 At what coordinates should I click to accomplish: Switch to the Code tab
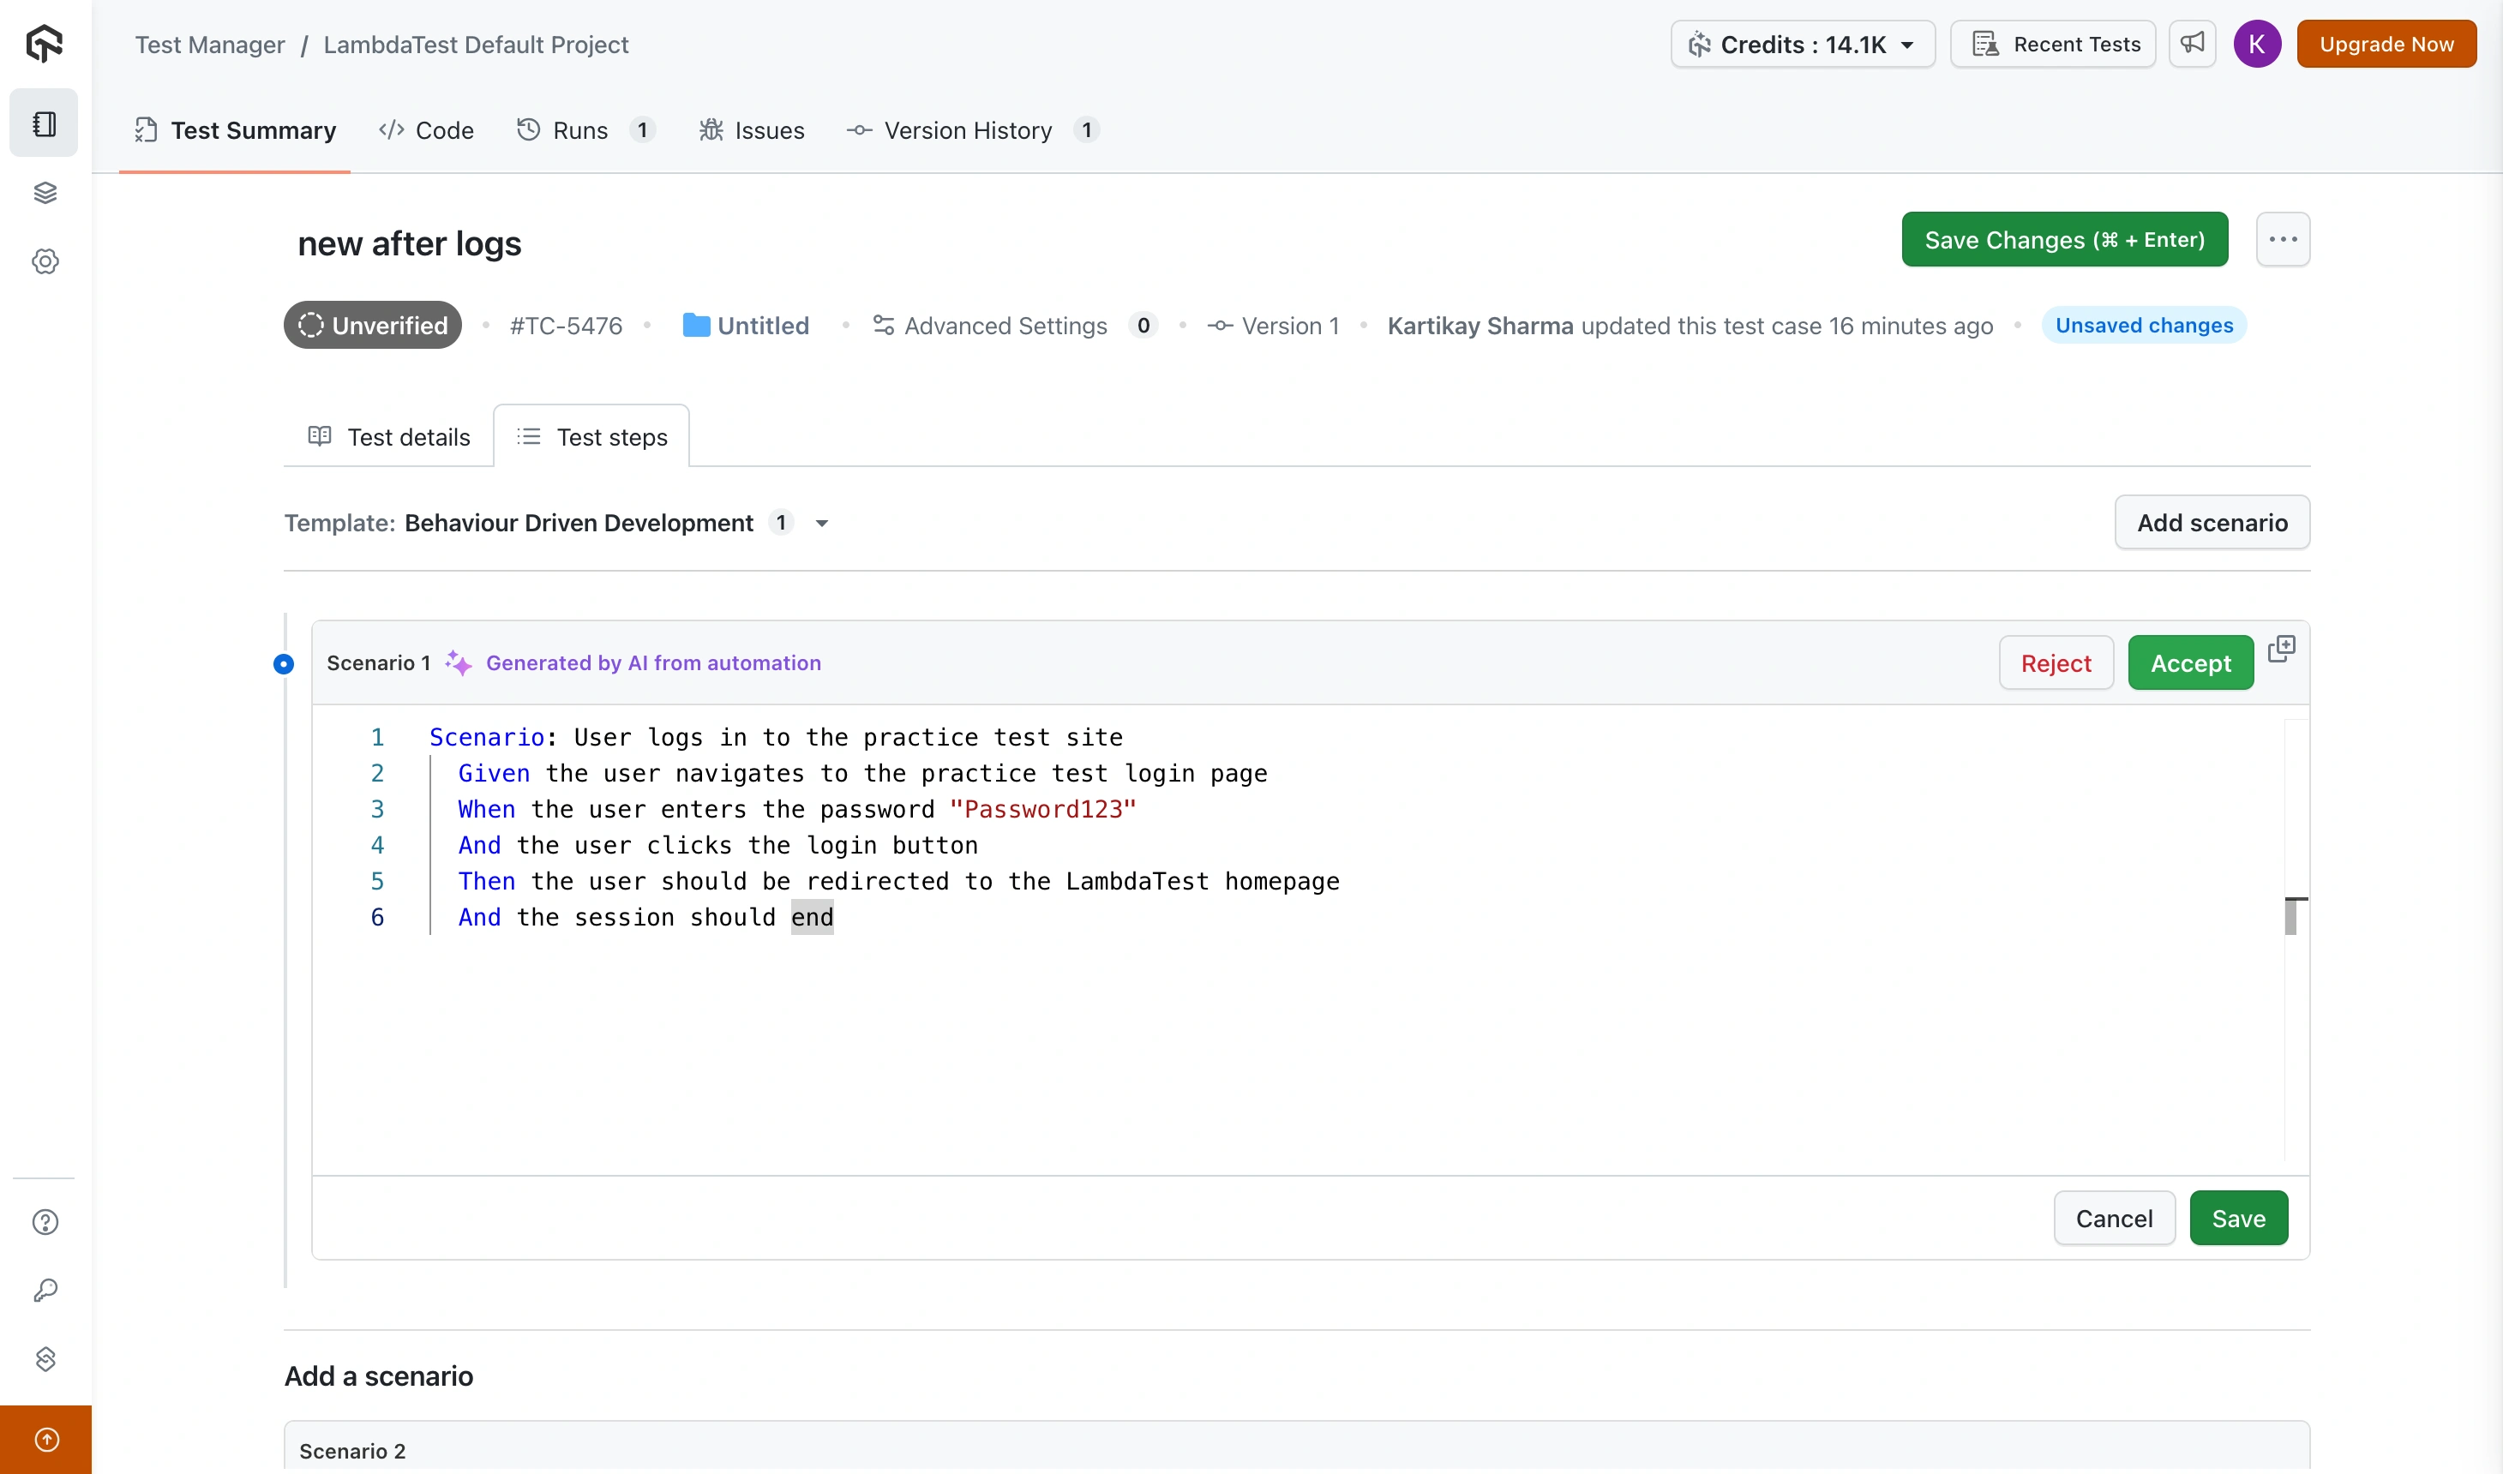point(426,130)
